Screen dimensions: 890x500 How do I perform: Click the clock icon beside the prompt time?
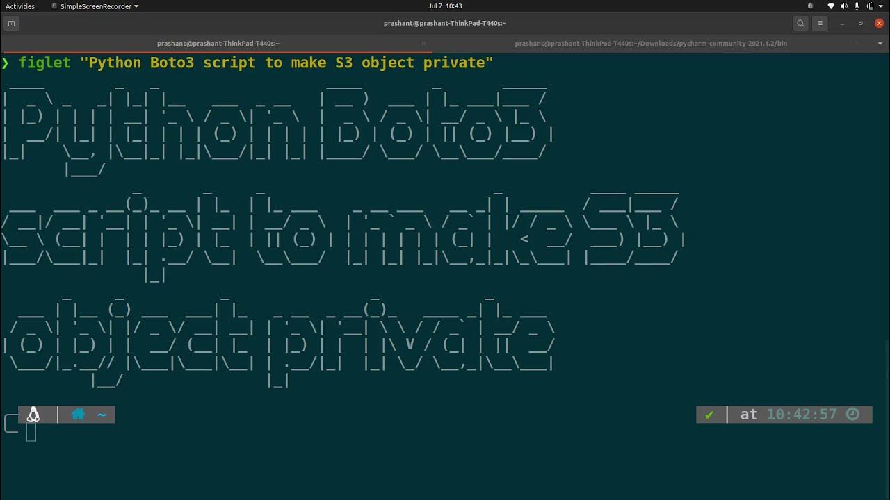point(852,415)
